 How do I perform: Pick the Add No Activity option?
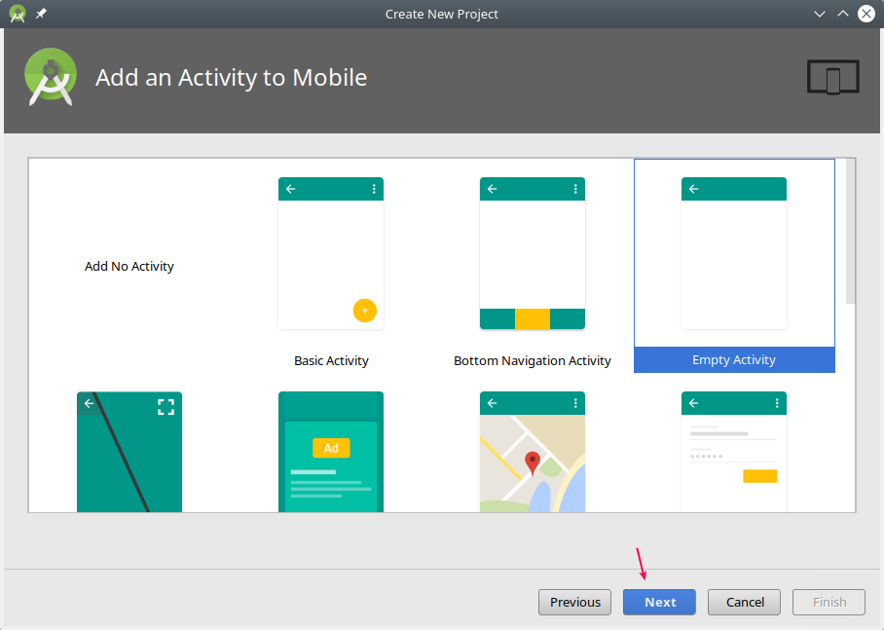pos(129,267)
